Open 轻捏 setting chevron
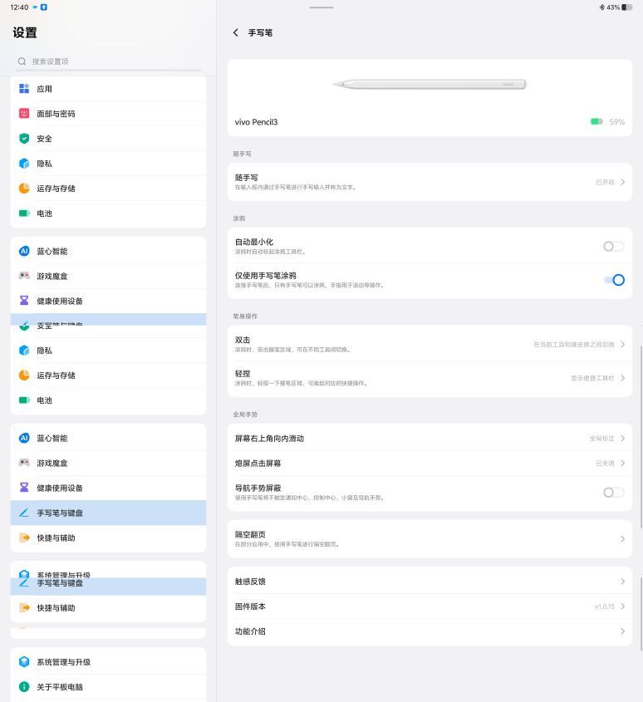The width and height of the screenshot is (643, 702). pyautogui.click(x=623, y=378)
